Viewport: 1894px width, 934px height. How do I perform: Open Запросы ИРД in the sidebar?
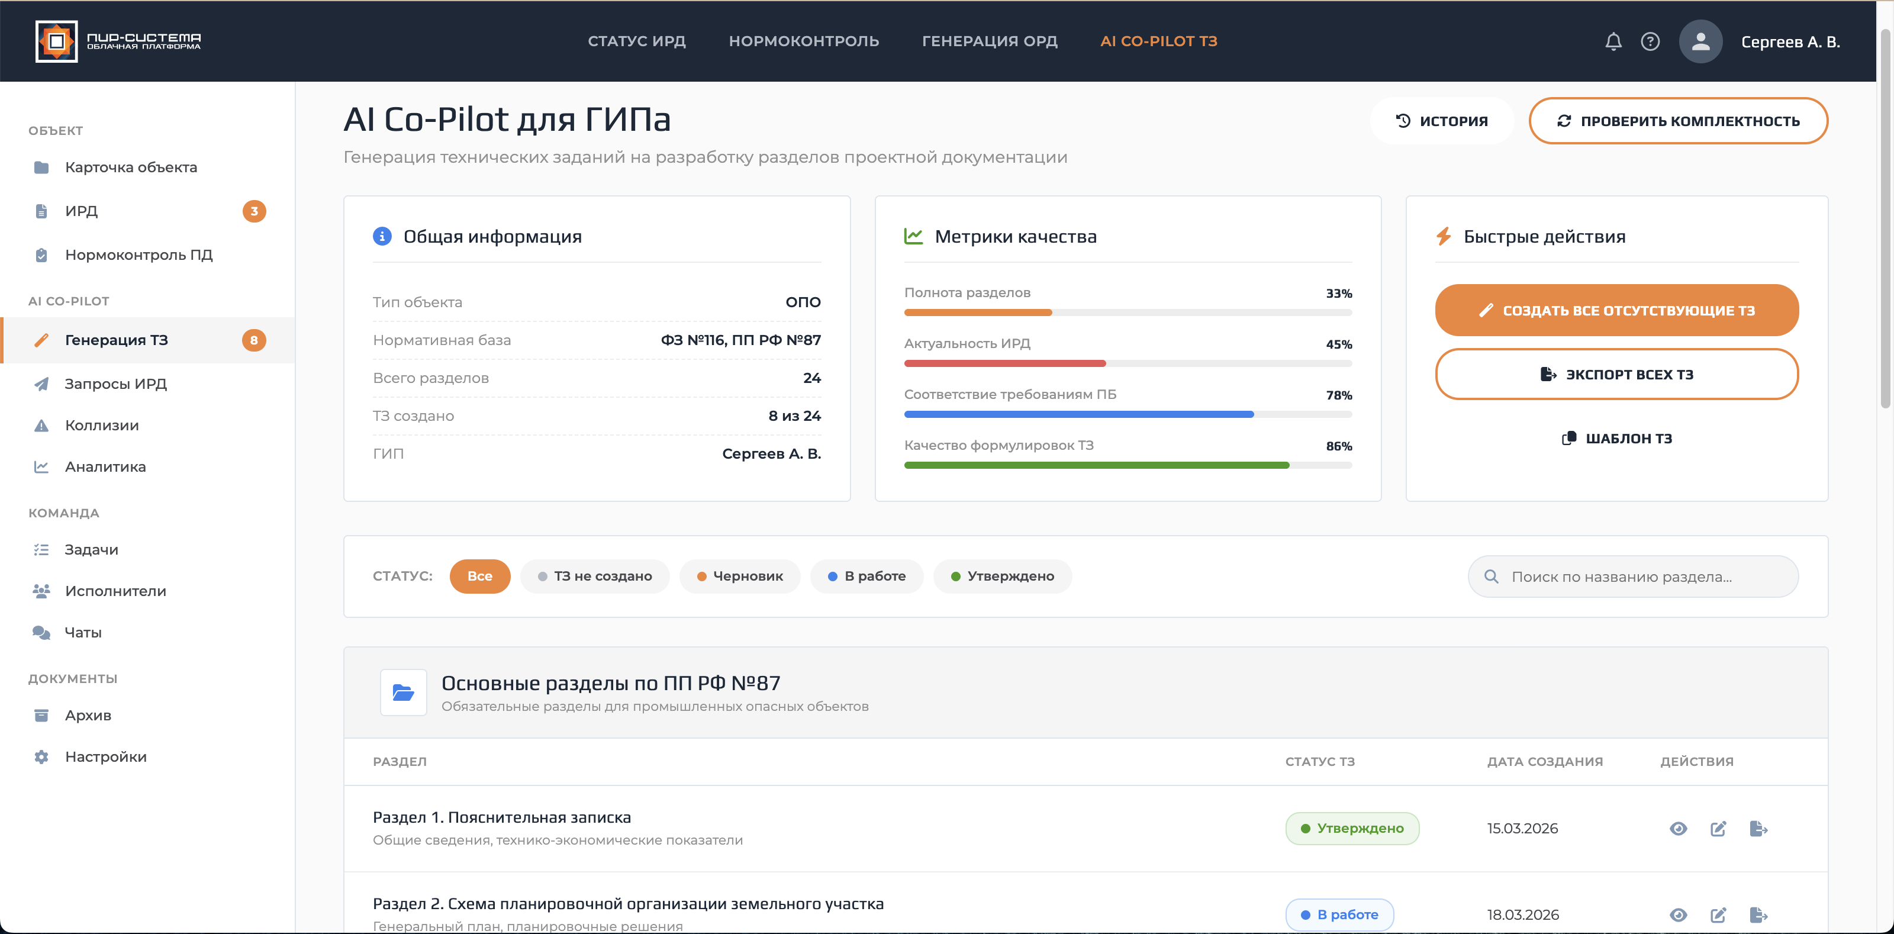pos(148,384)
